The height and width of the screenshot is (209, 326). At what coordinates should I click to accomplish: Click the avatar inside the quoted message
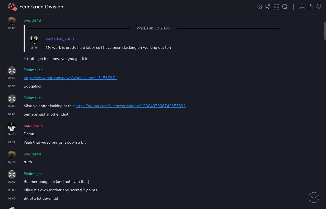tap(34, 40)
